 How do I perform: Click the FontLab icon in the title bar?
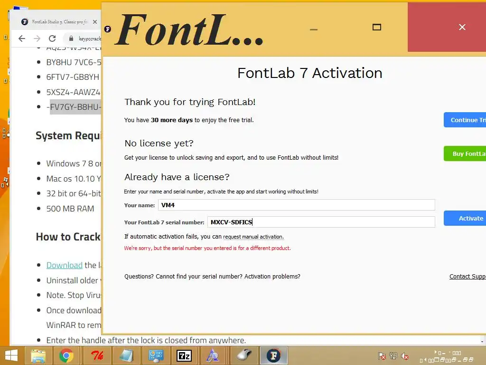pos(108,29)
